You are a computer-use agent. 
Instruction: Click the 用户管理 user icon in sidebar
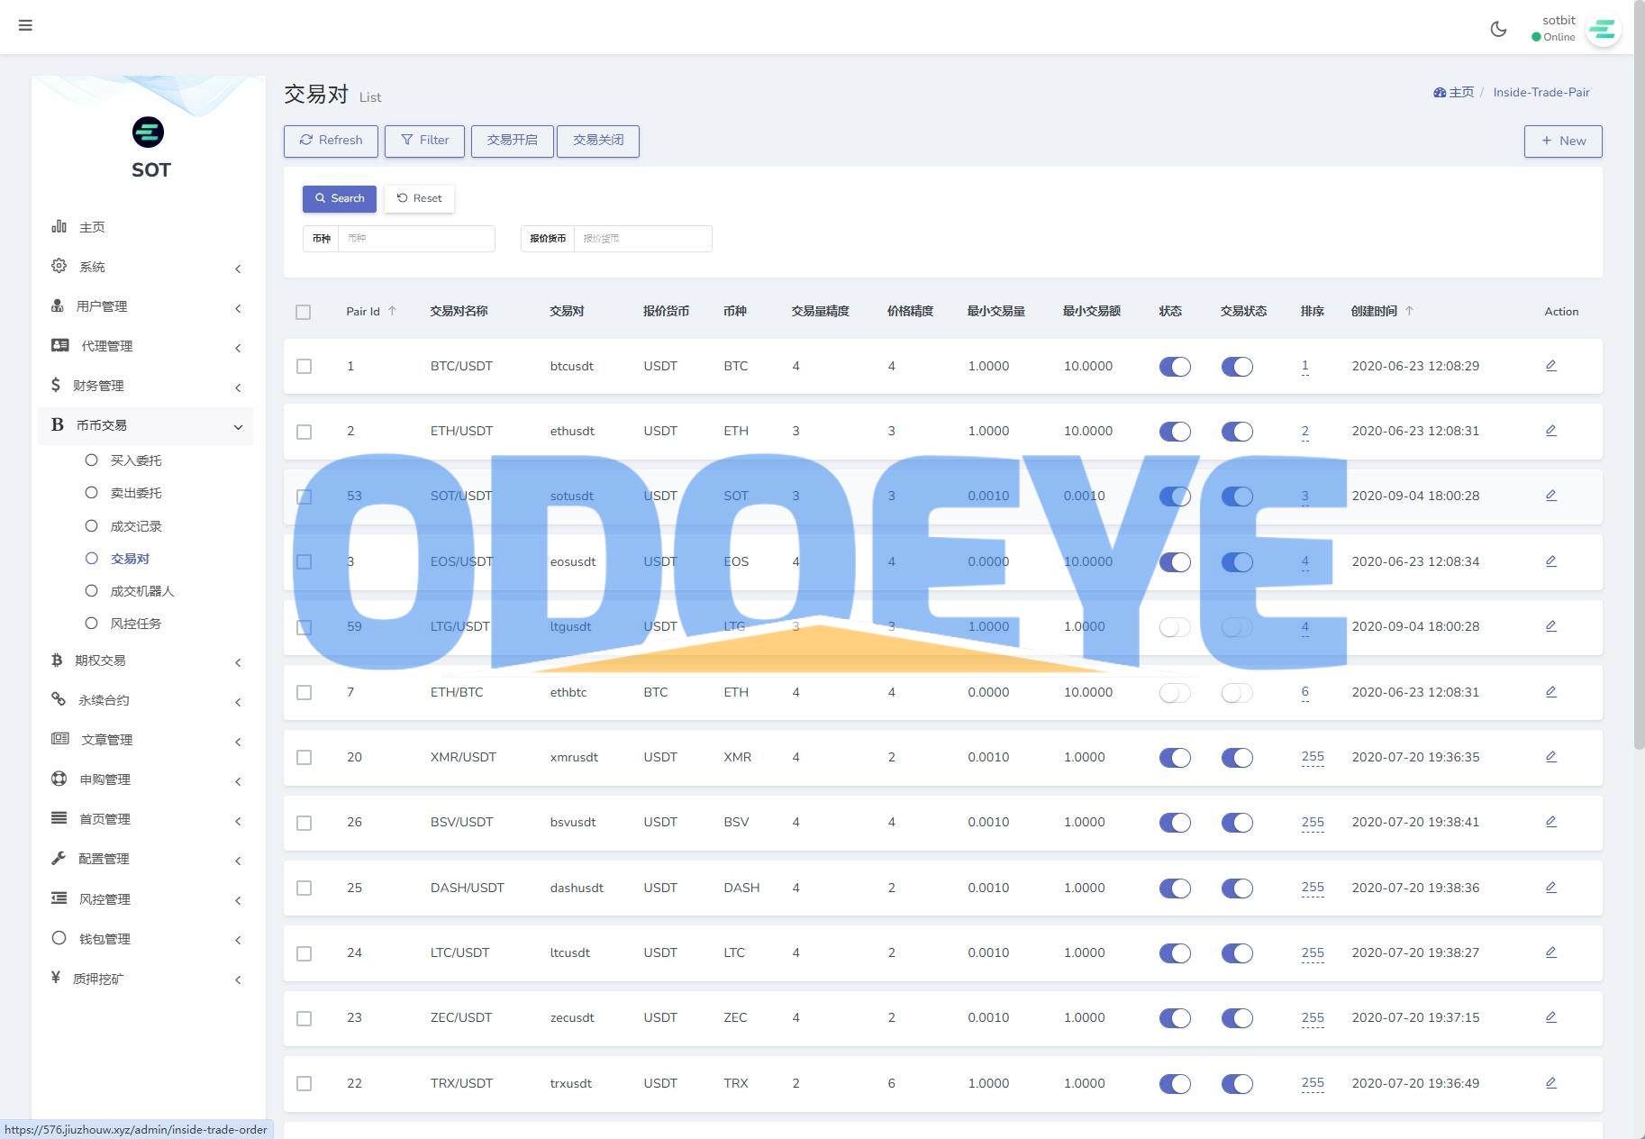pyautogui.click(x=58, y=305)
